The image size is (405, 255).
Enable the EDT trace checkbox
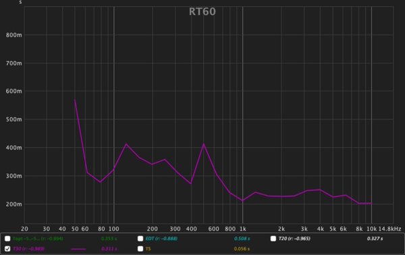coord(140,239)
